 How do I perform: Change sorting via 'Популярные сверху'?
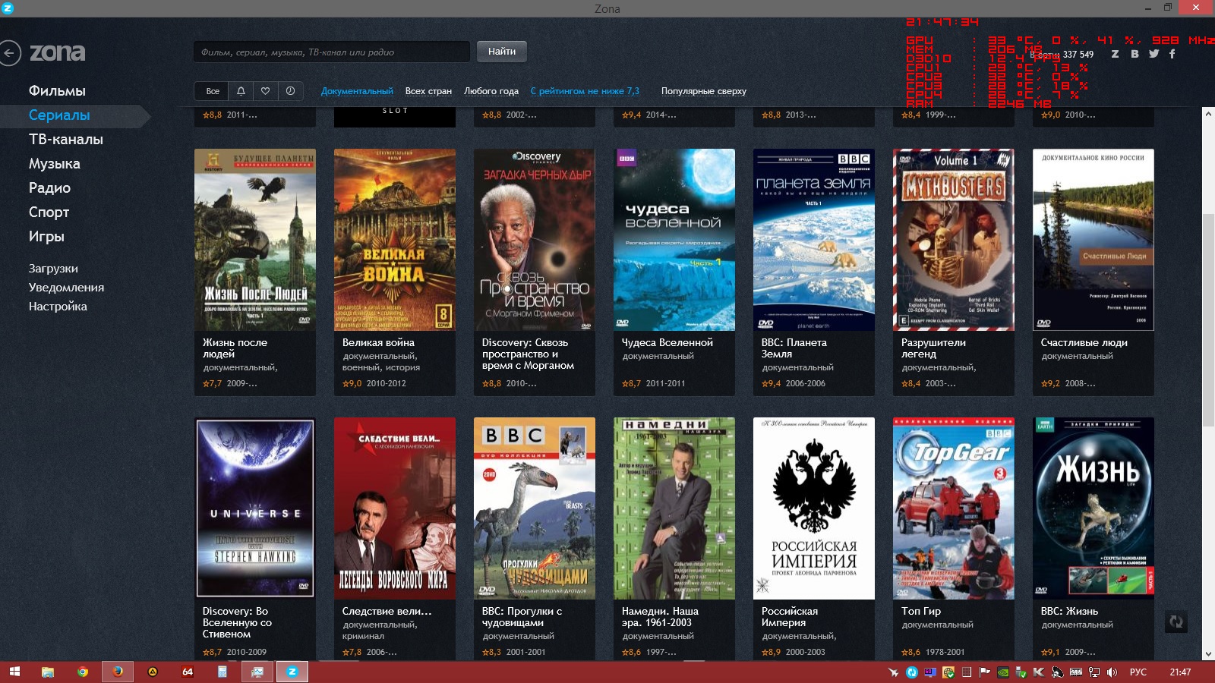pyautogui.click(x=703, y=91)
